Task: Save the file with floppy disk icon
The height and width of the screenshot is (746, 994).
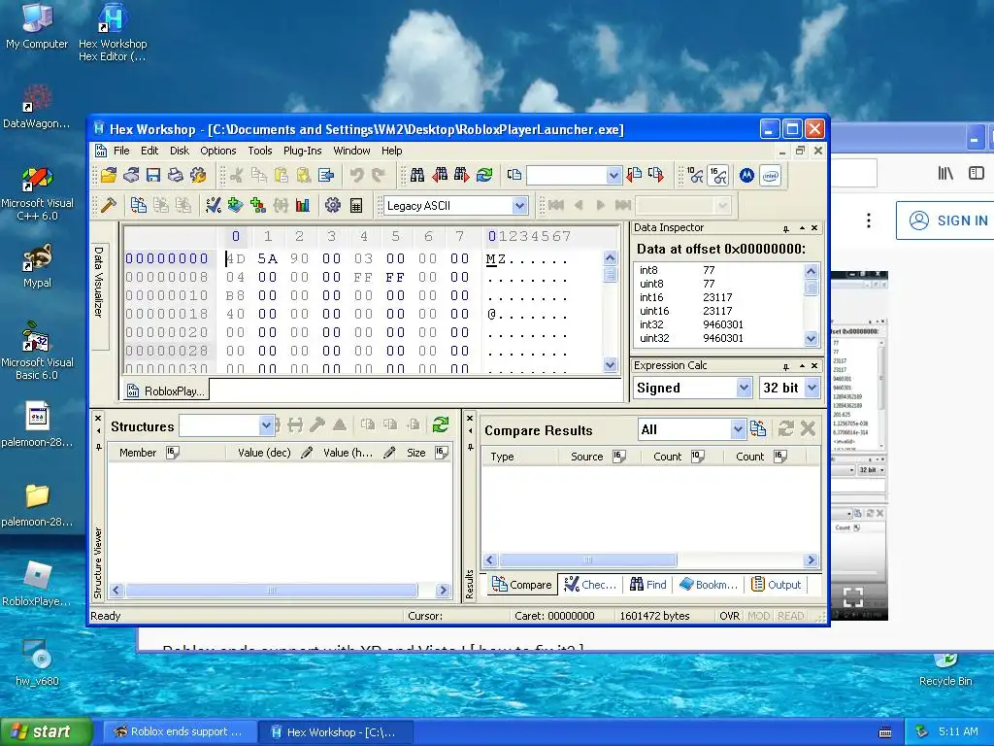Action: coord(152,175)
